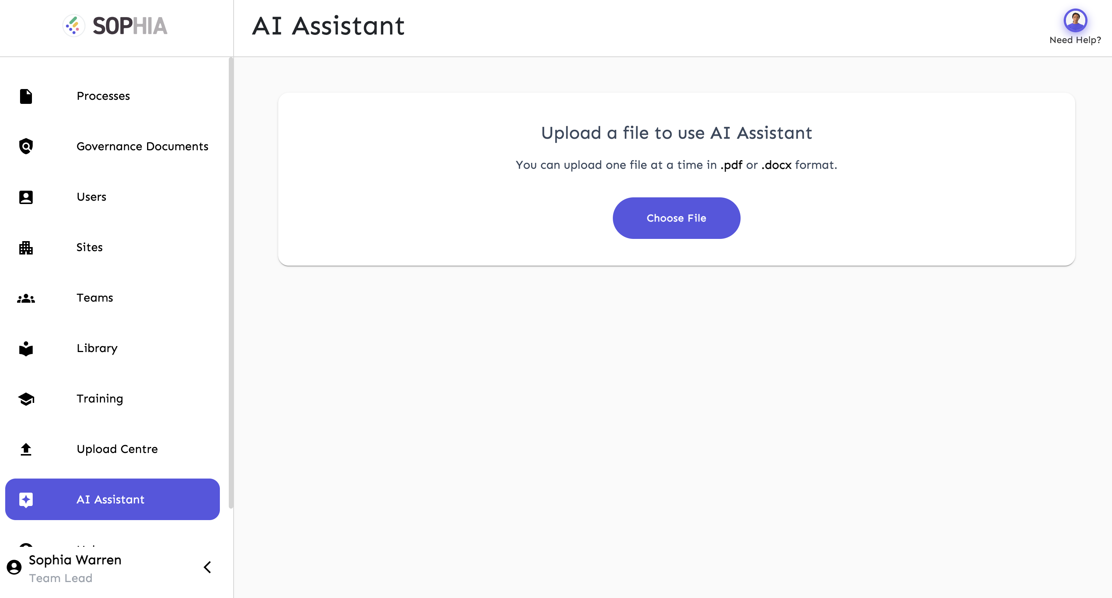Click the Users contact icon

coord(26,197)
